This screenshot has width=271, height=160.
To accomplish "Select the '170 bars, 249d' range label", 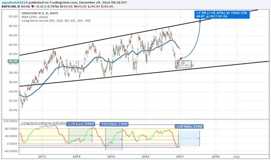I will 81,124.
